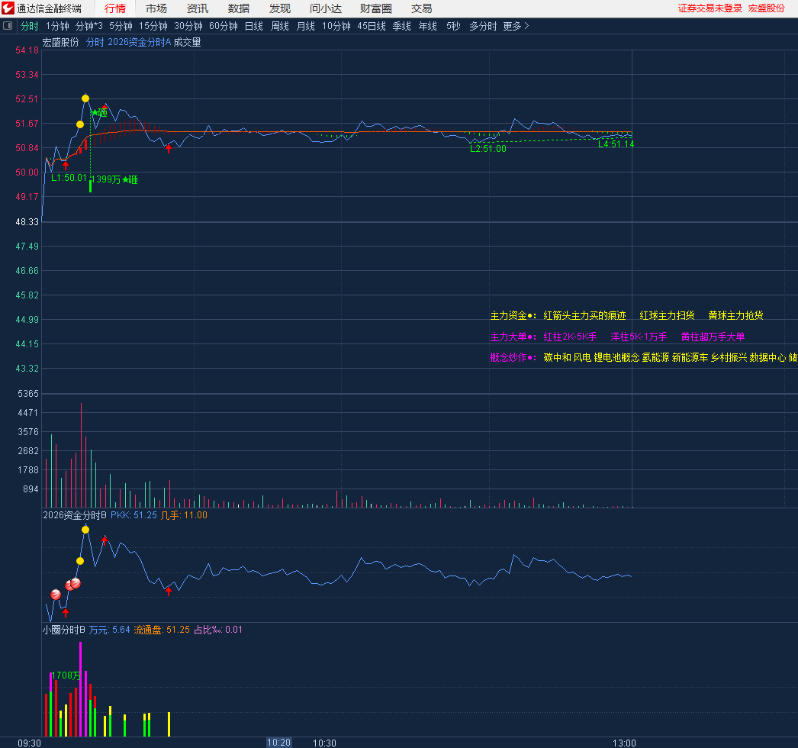
Task: Go to the 交易 tab
Action: coord(421,8)
